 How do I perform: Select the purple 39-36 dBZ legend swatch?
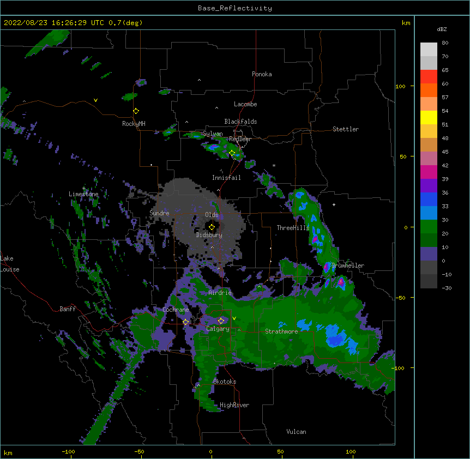click(x=429, y=186)
